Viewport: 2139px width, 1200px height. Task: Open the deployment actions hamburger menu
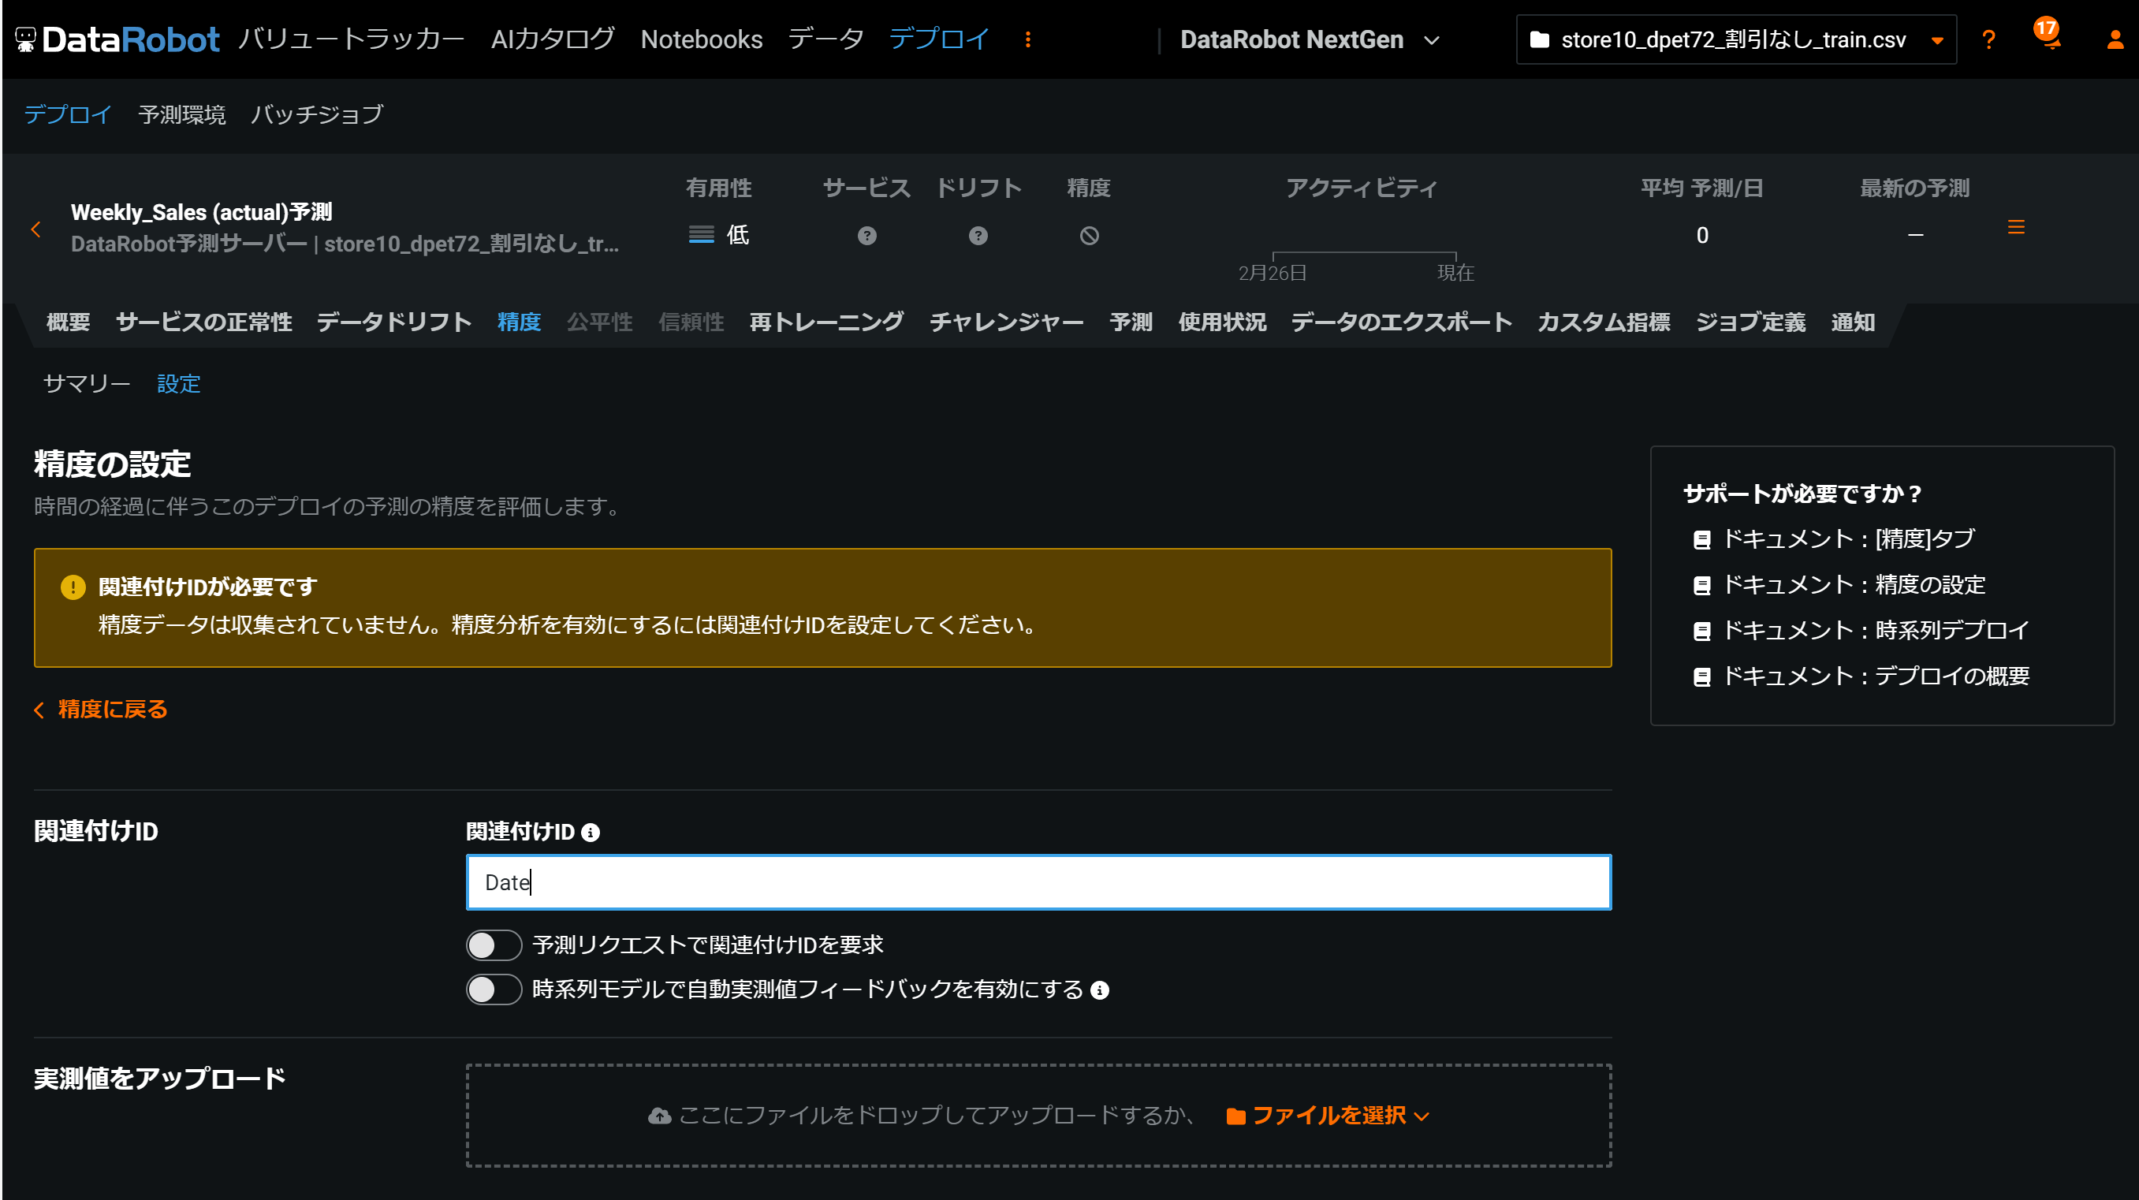pos(2015,228)
